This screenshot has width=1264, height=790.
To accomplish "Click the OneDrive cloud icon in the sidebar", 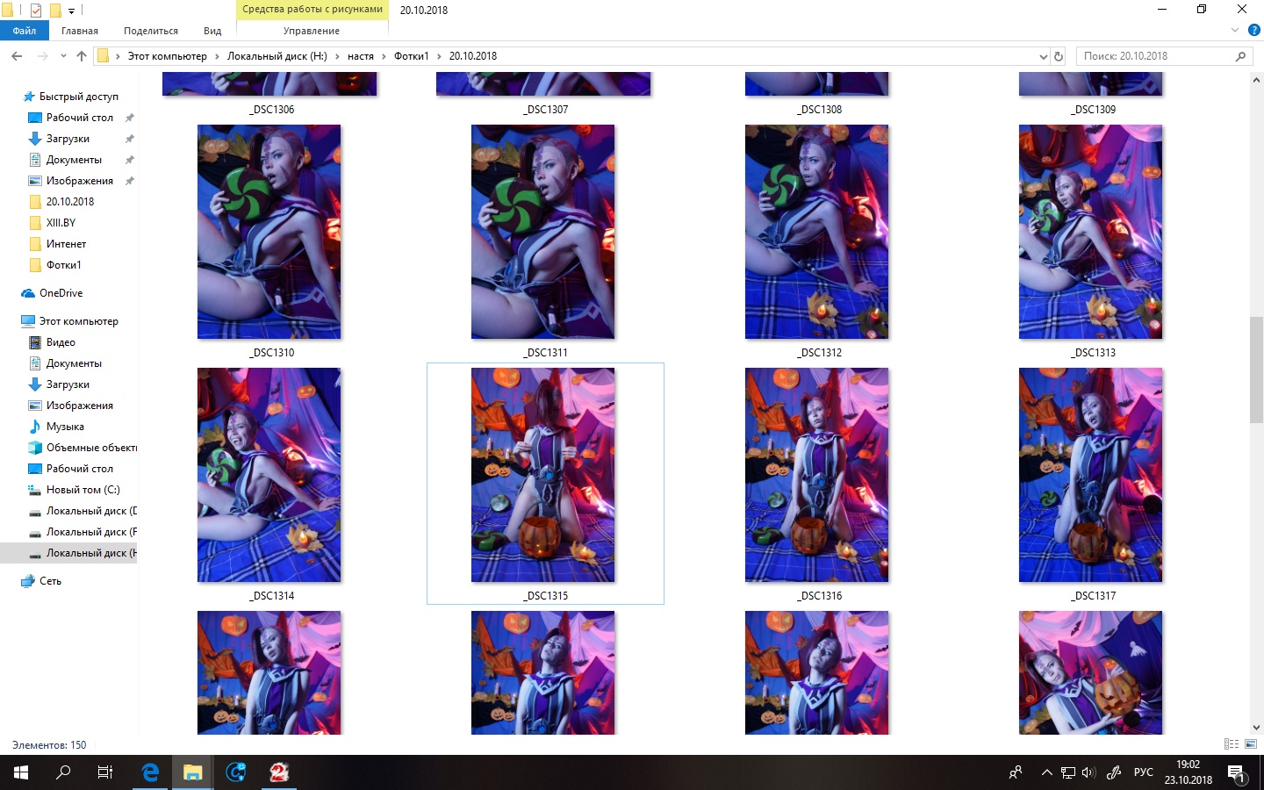I will click(28, 293).
